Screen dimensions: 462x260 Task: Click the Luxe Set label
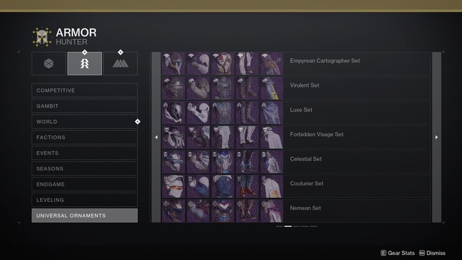pyautogui.click(x=301, y=110)
